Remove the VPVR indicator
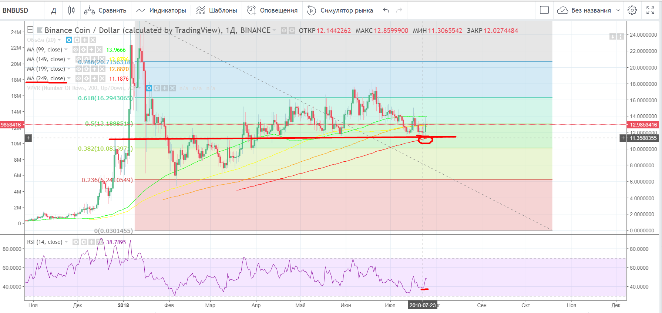 [172, 88]
